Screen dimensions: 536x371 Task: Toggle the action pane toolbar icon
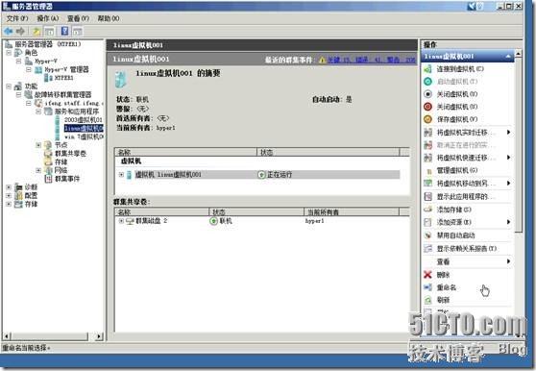coord(78,32)
